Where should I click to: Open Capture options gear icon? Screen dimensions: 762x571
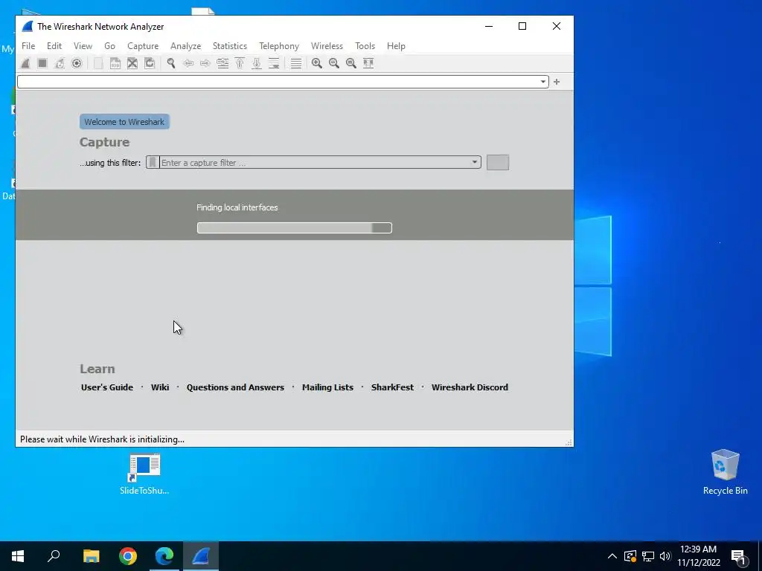pos(77,63)
